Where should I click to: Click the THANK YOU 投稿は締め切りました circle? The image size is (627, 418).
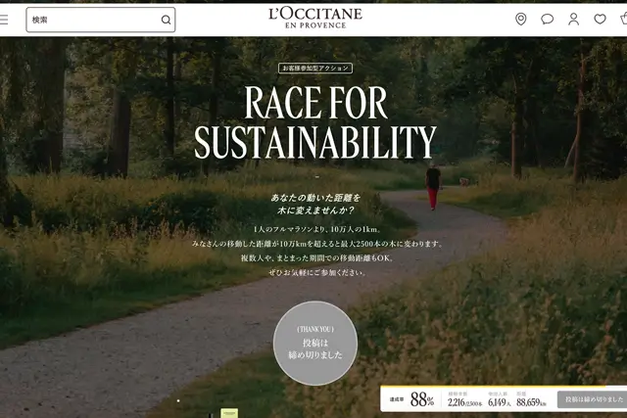click(x=315, y=343)
